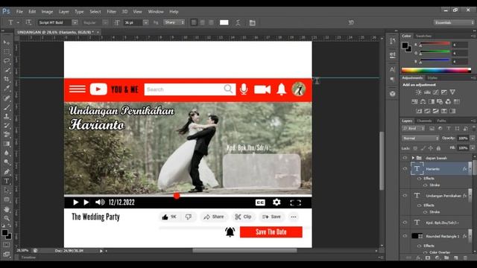Click the text color swatch in options bar
Image resolution: width=477 pixels, height=268 pixels.
(224, 22)
